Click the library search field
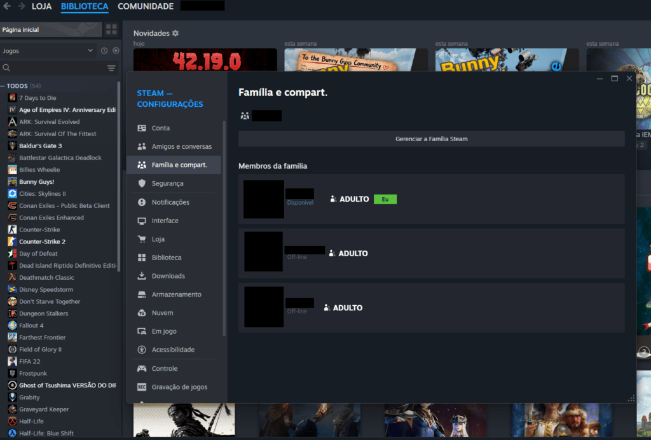Image resolution: width=651 pixels, height=440 pixels. (x=53, y=67)
